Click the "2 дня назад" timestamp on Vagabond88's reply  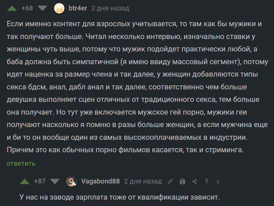(143, 181)
